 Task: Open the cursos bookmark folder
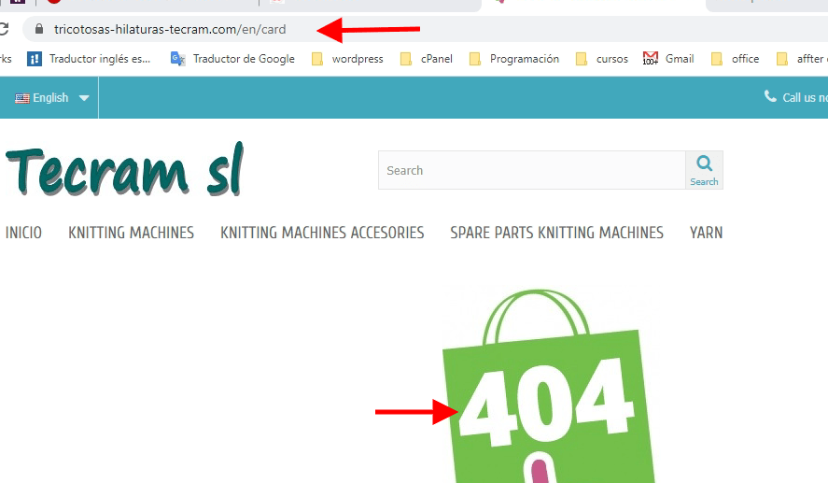(x=602, y=59)
